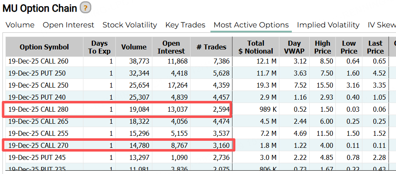This screenshot has height=174, width=396.
Task: Sort table by Volume header
Action: (x=134, y=47)
